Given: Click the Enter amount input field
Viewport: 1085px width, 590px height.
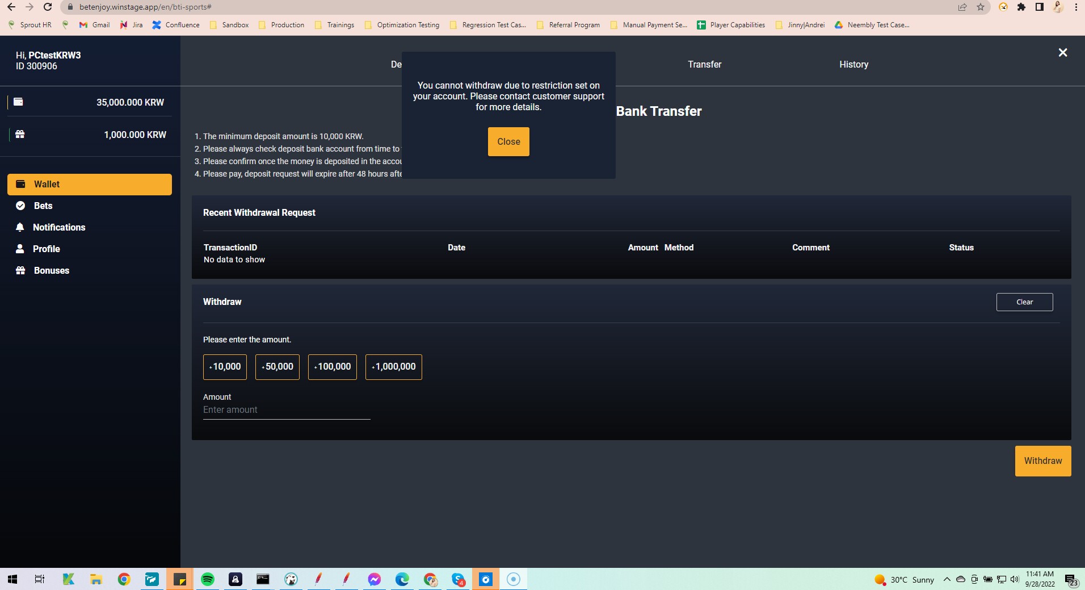Looking at the screenshot, I should pos(286,409).
